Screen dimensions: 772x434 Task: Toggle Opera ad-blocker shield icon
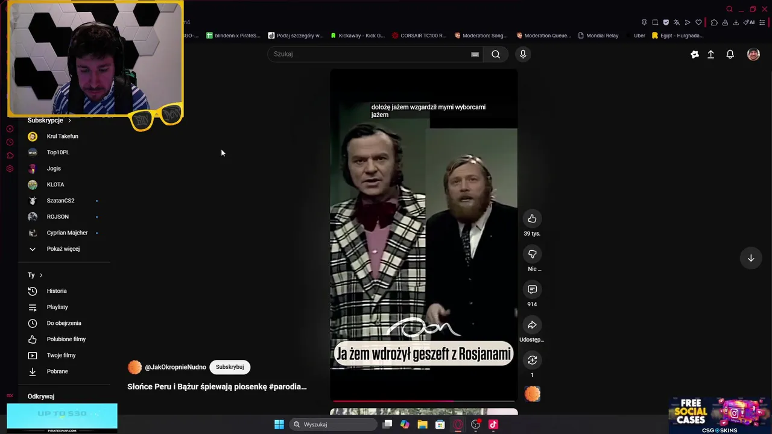tap(666, 22)
